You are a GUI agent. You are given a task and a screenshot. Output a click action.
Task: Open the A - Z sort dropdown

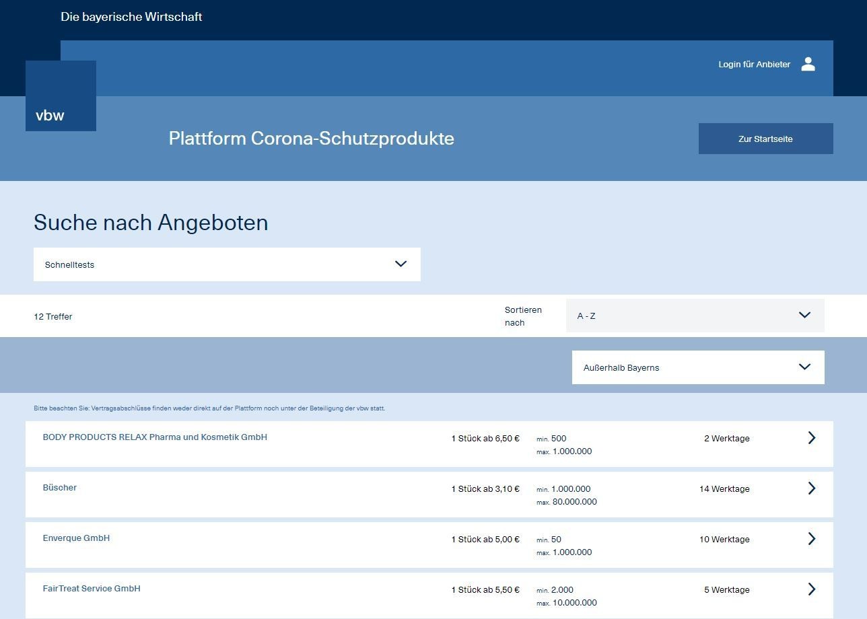coord(695,316)
